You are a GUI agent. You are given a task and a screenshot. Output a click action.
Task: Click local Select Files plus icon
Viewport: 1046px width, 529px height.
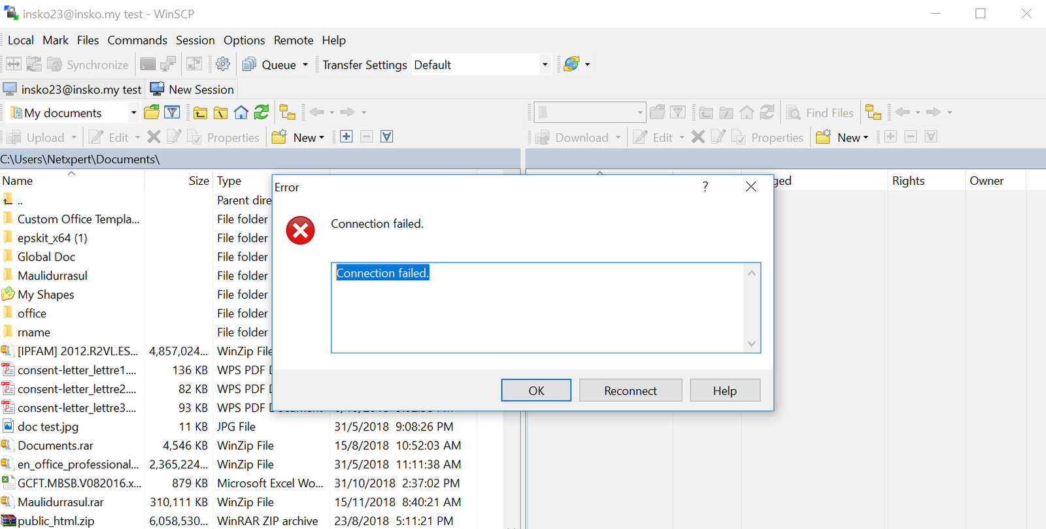pos(346,136)
